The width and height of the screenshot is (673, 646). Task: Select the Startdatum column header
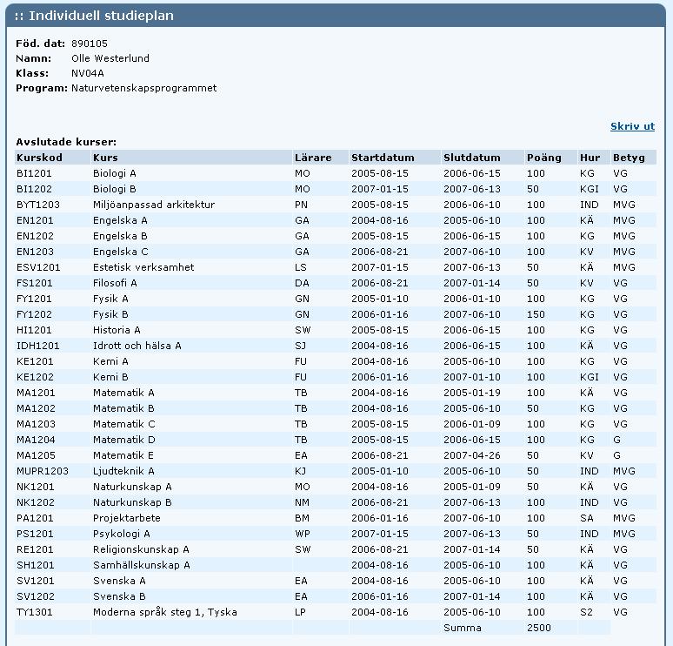[x=383, y=158]
